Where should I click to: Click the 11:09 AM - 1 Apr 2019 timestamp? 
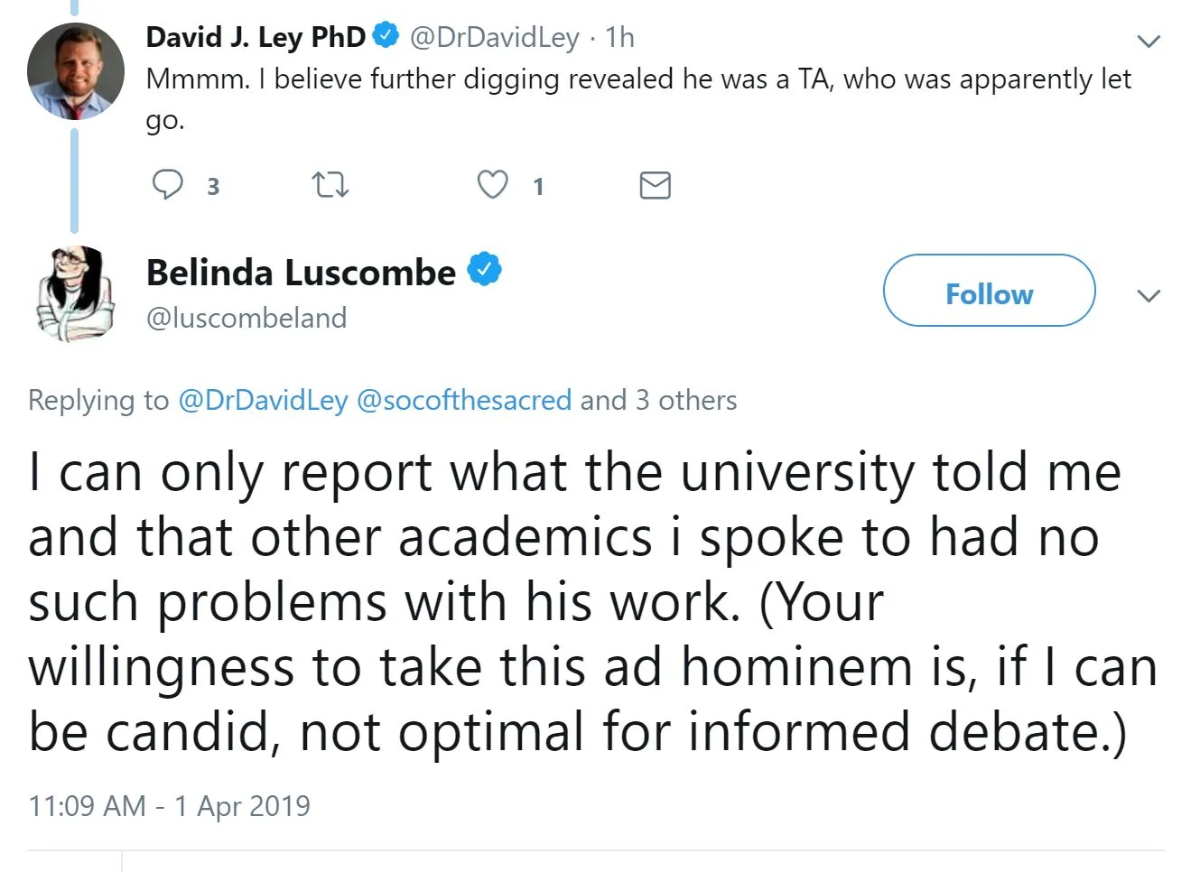tap(169, 805)
